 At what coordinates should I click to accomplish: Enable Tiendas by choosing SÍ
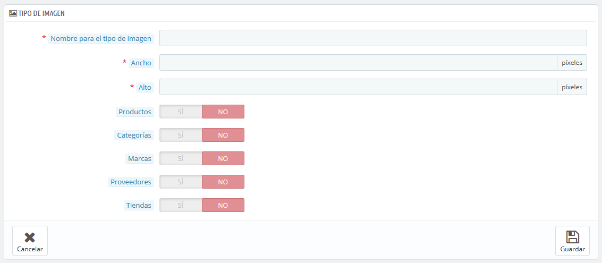[x=181, y=206]
